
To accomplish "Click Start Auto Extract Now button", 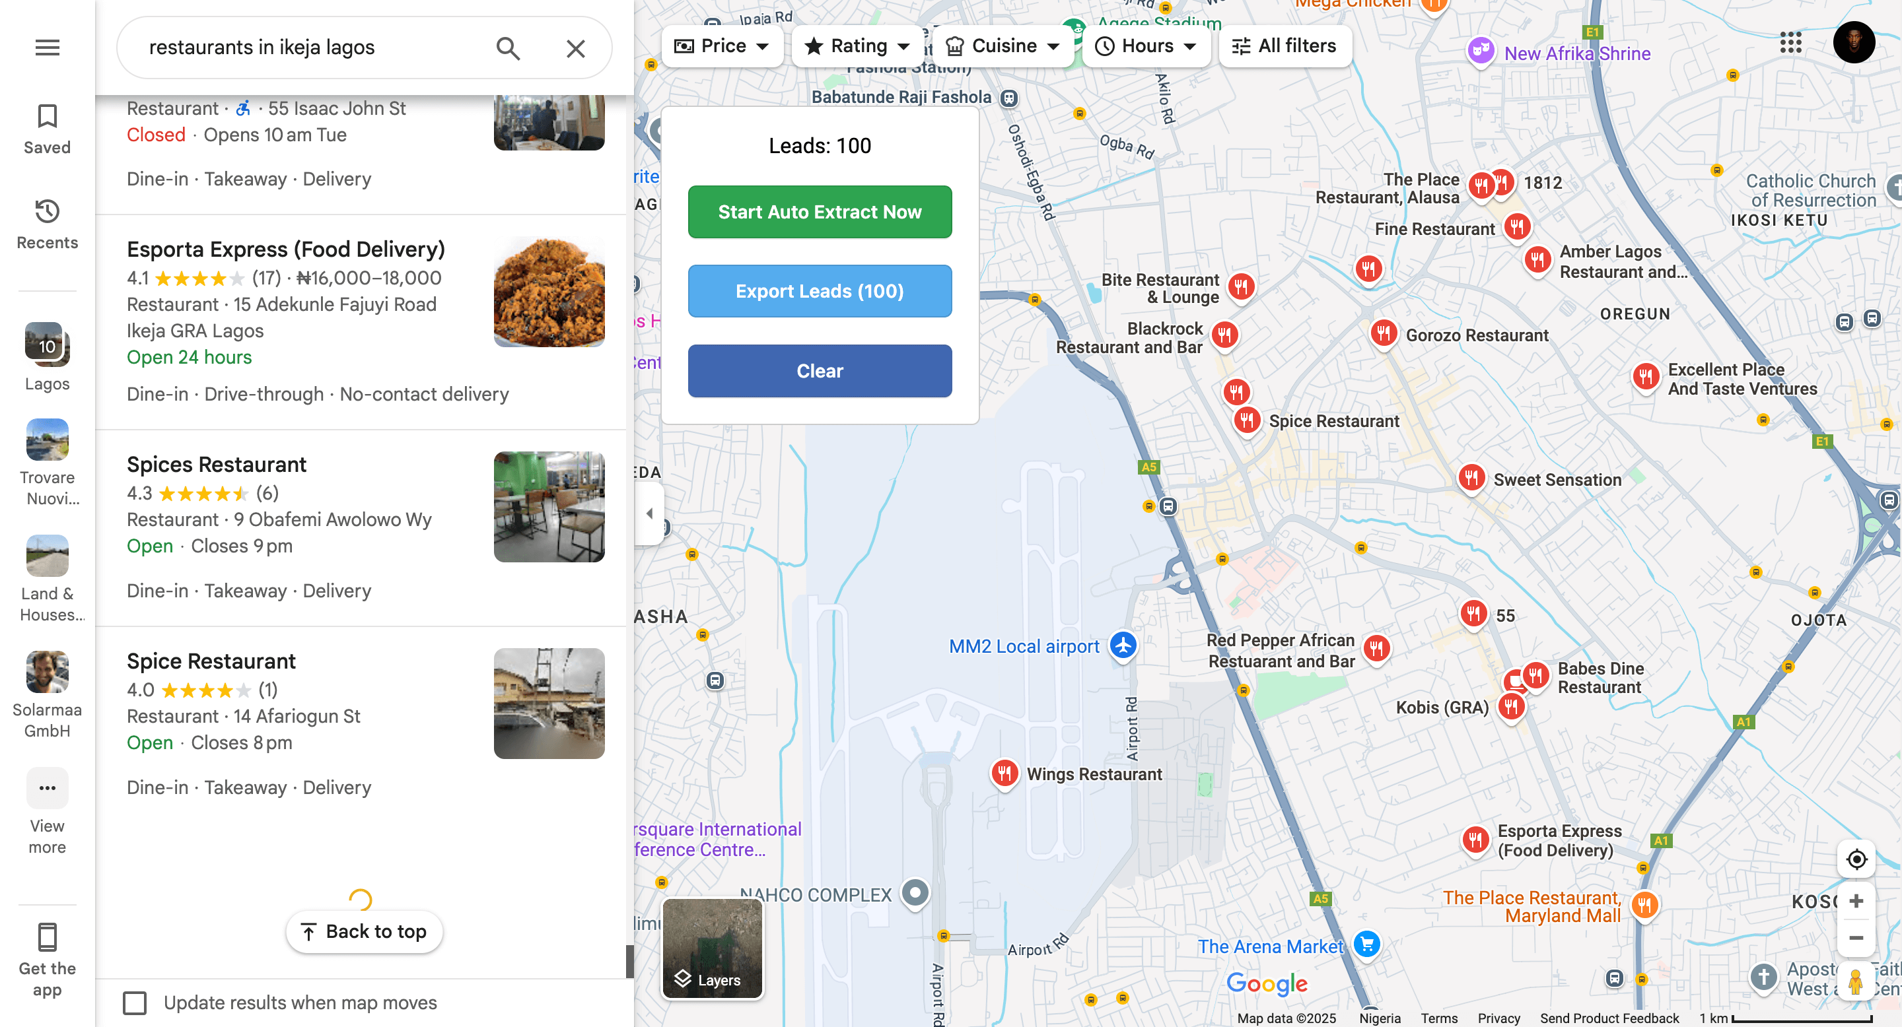I will (820, 212).
